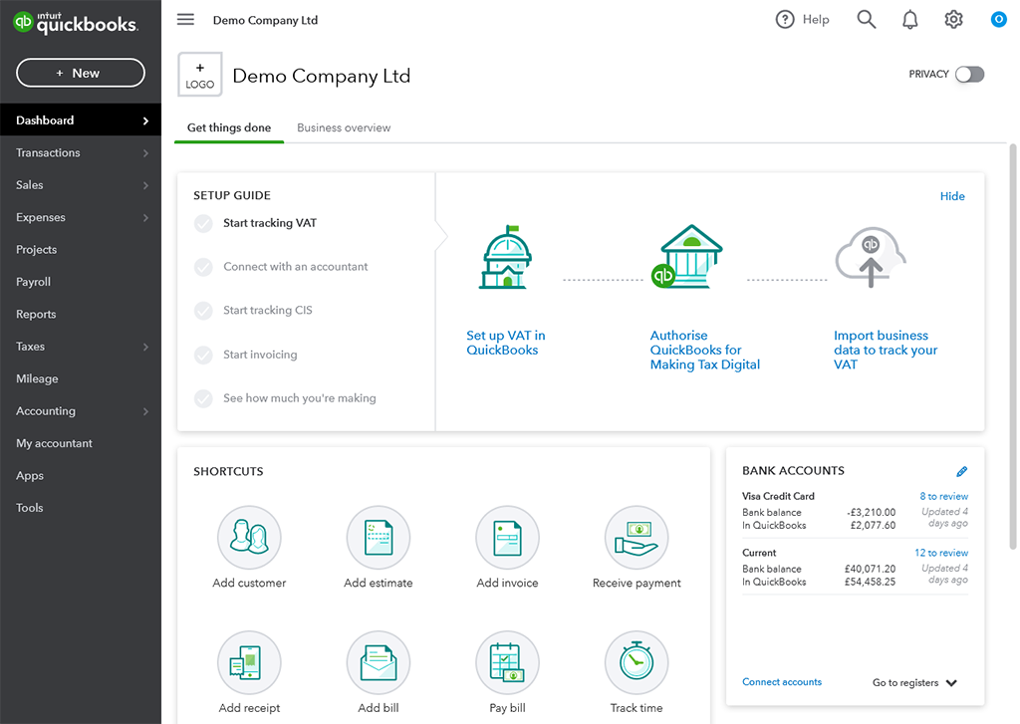
Task: Open Import business data to track VAT link
Action: 885,350
